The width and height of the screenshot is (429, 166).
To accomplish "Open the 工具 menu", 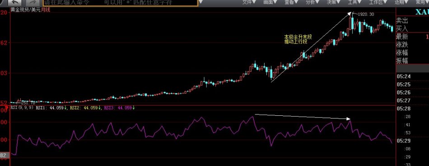I will coord(354,2).
